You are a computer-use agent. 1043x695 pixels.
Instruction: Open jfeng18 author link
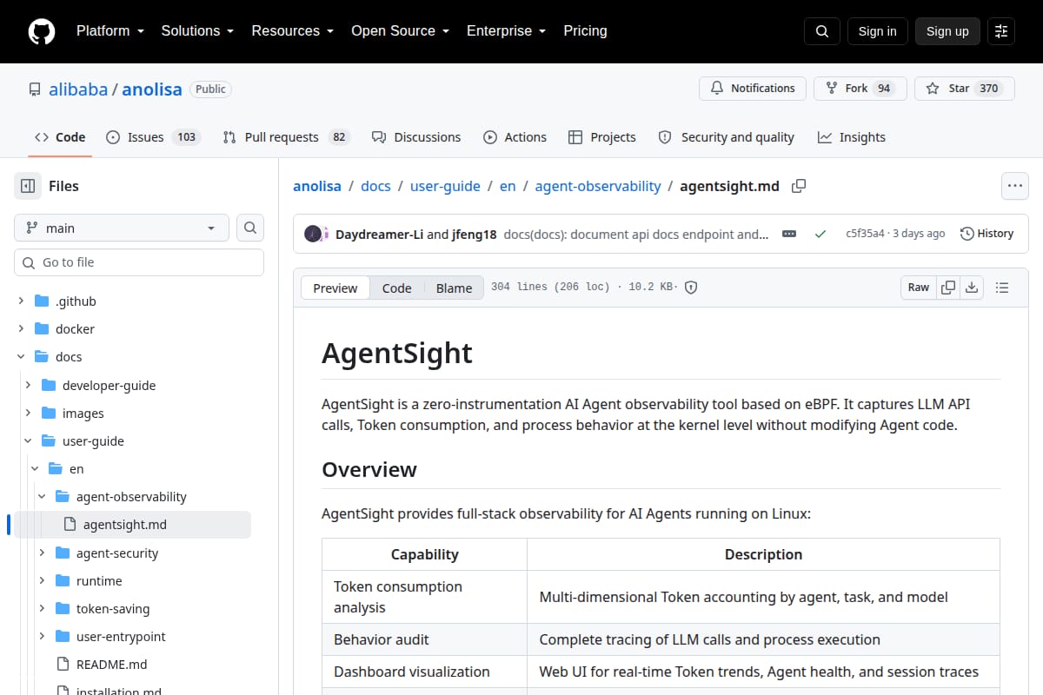[475, 234]
